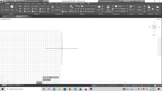Image resolution: width=162 pixels, height=91 pixels.
Task: Open the linetype ByLayer dropdown
Action: point(121,11)
